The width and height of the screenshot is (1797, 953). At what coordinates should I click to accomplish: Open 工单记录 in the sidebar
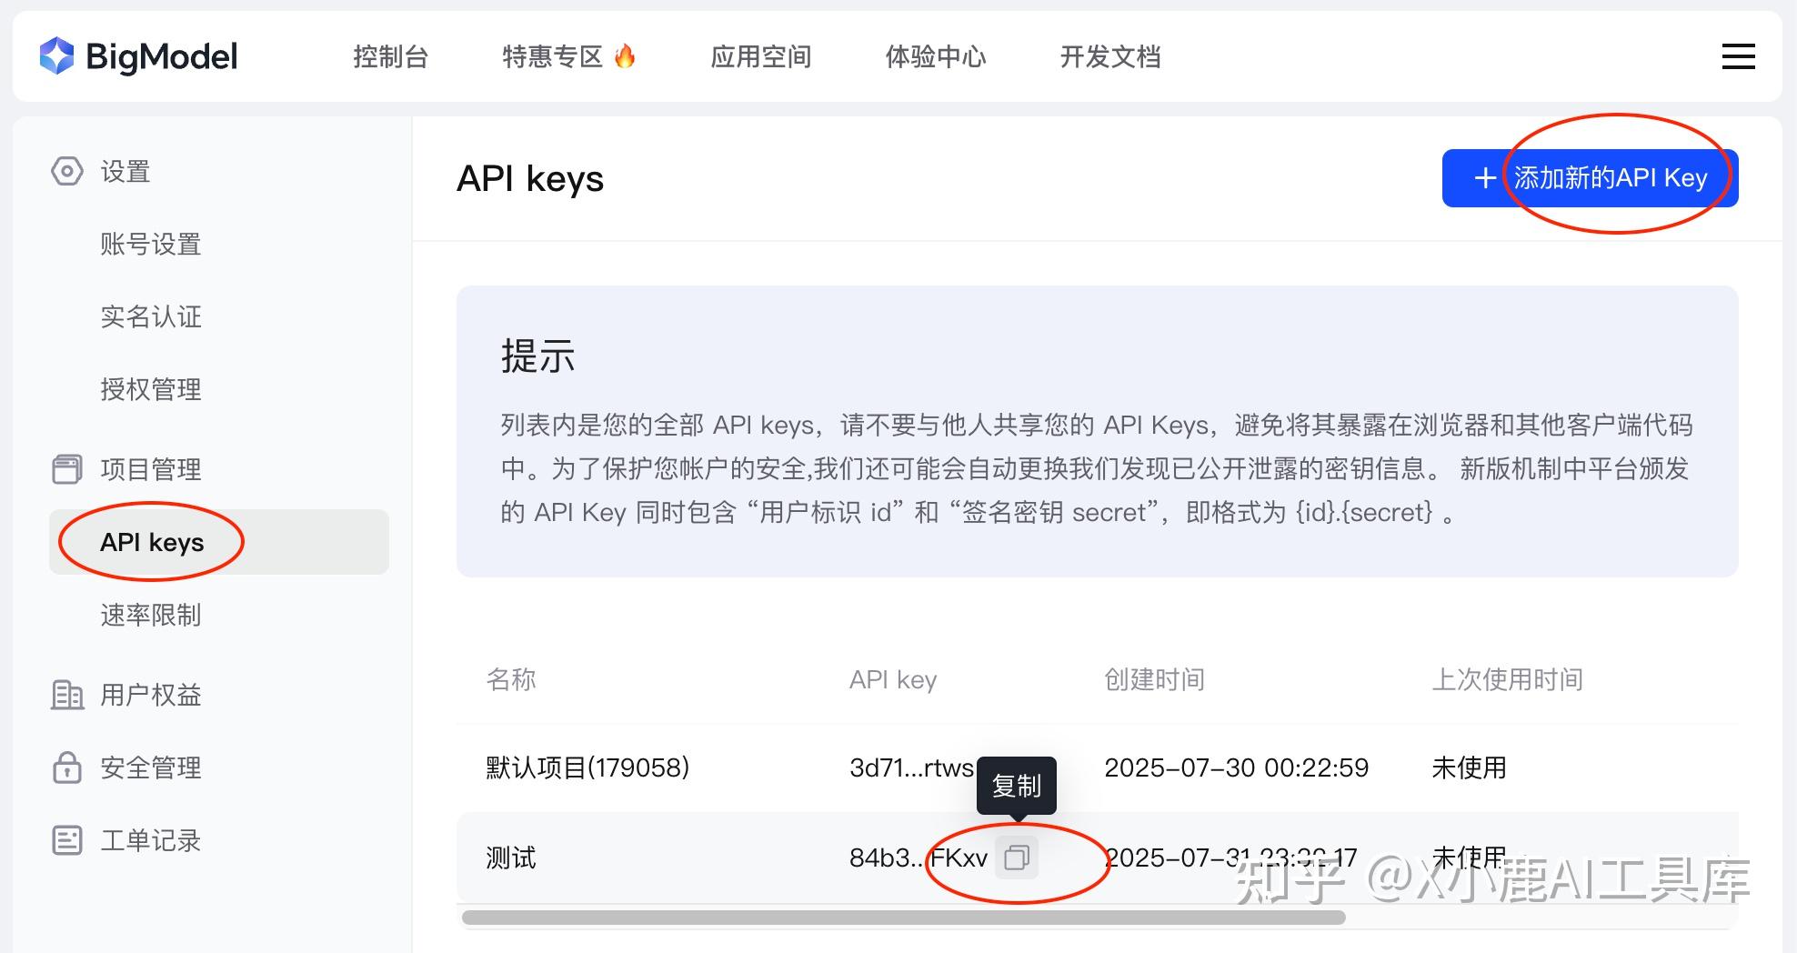(x=151, y=840)
